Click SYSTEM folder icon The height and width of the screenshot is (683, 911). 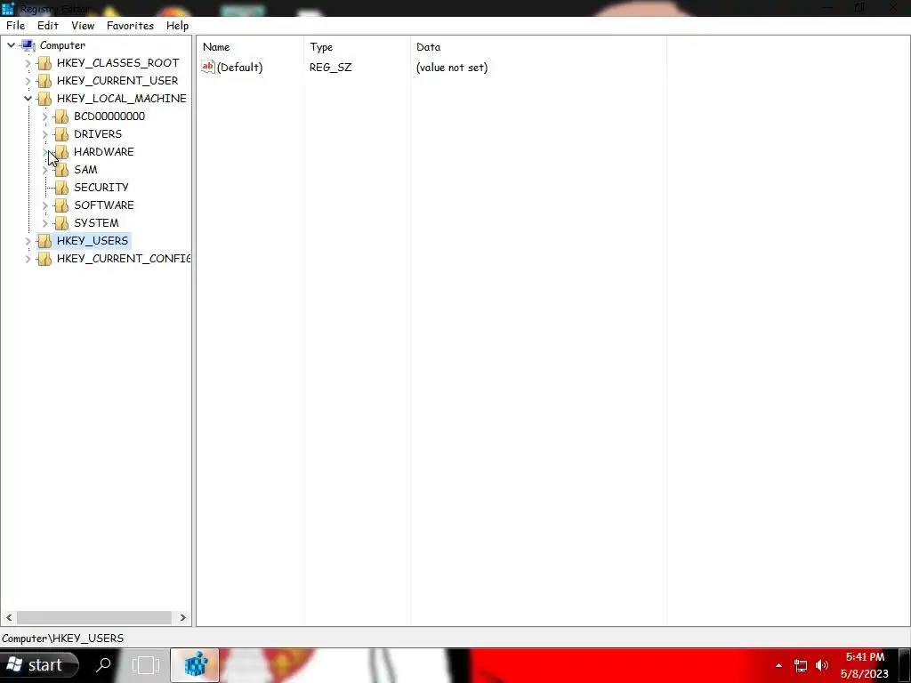coord(61,223)
